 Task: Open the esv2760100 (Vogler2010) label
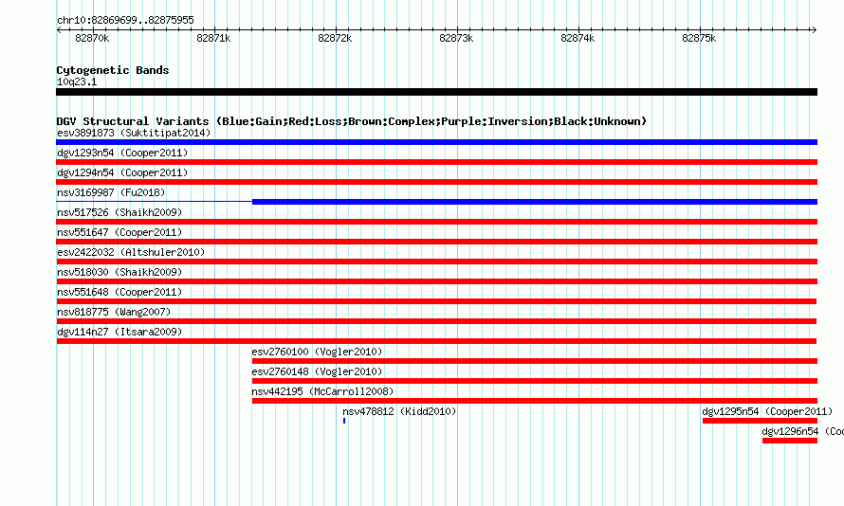click(317, 352)
